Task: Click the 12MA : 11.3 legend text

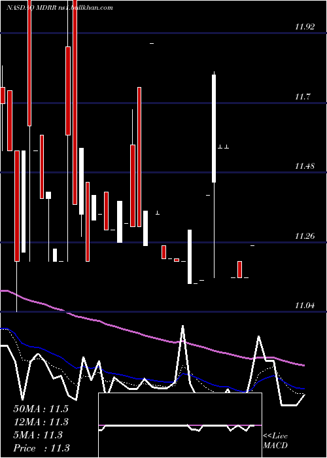Action: tap(41, 422)
